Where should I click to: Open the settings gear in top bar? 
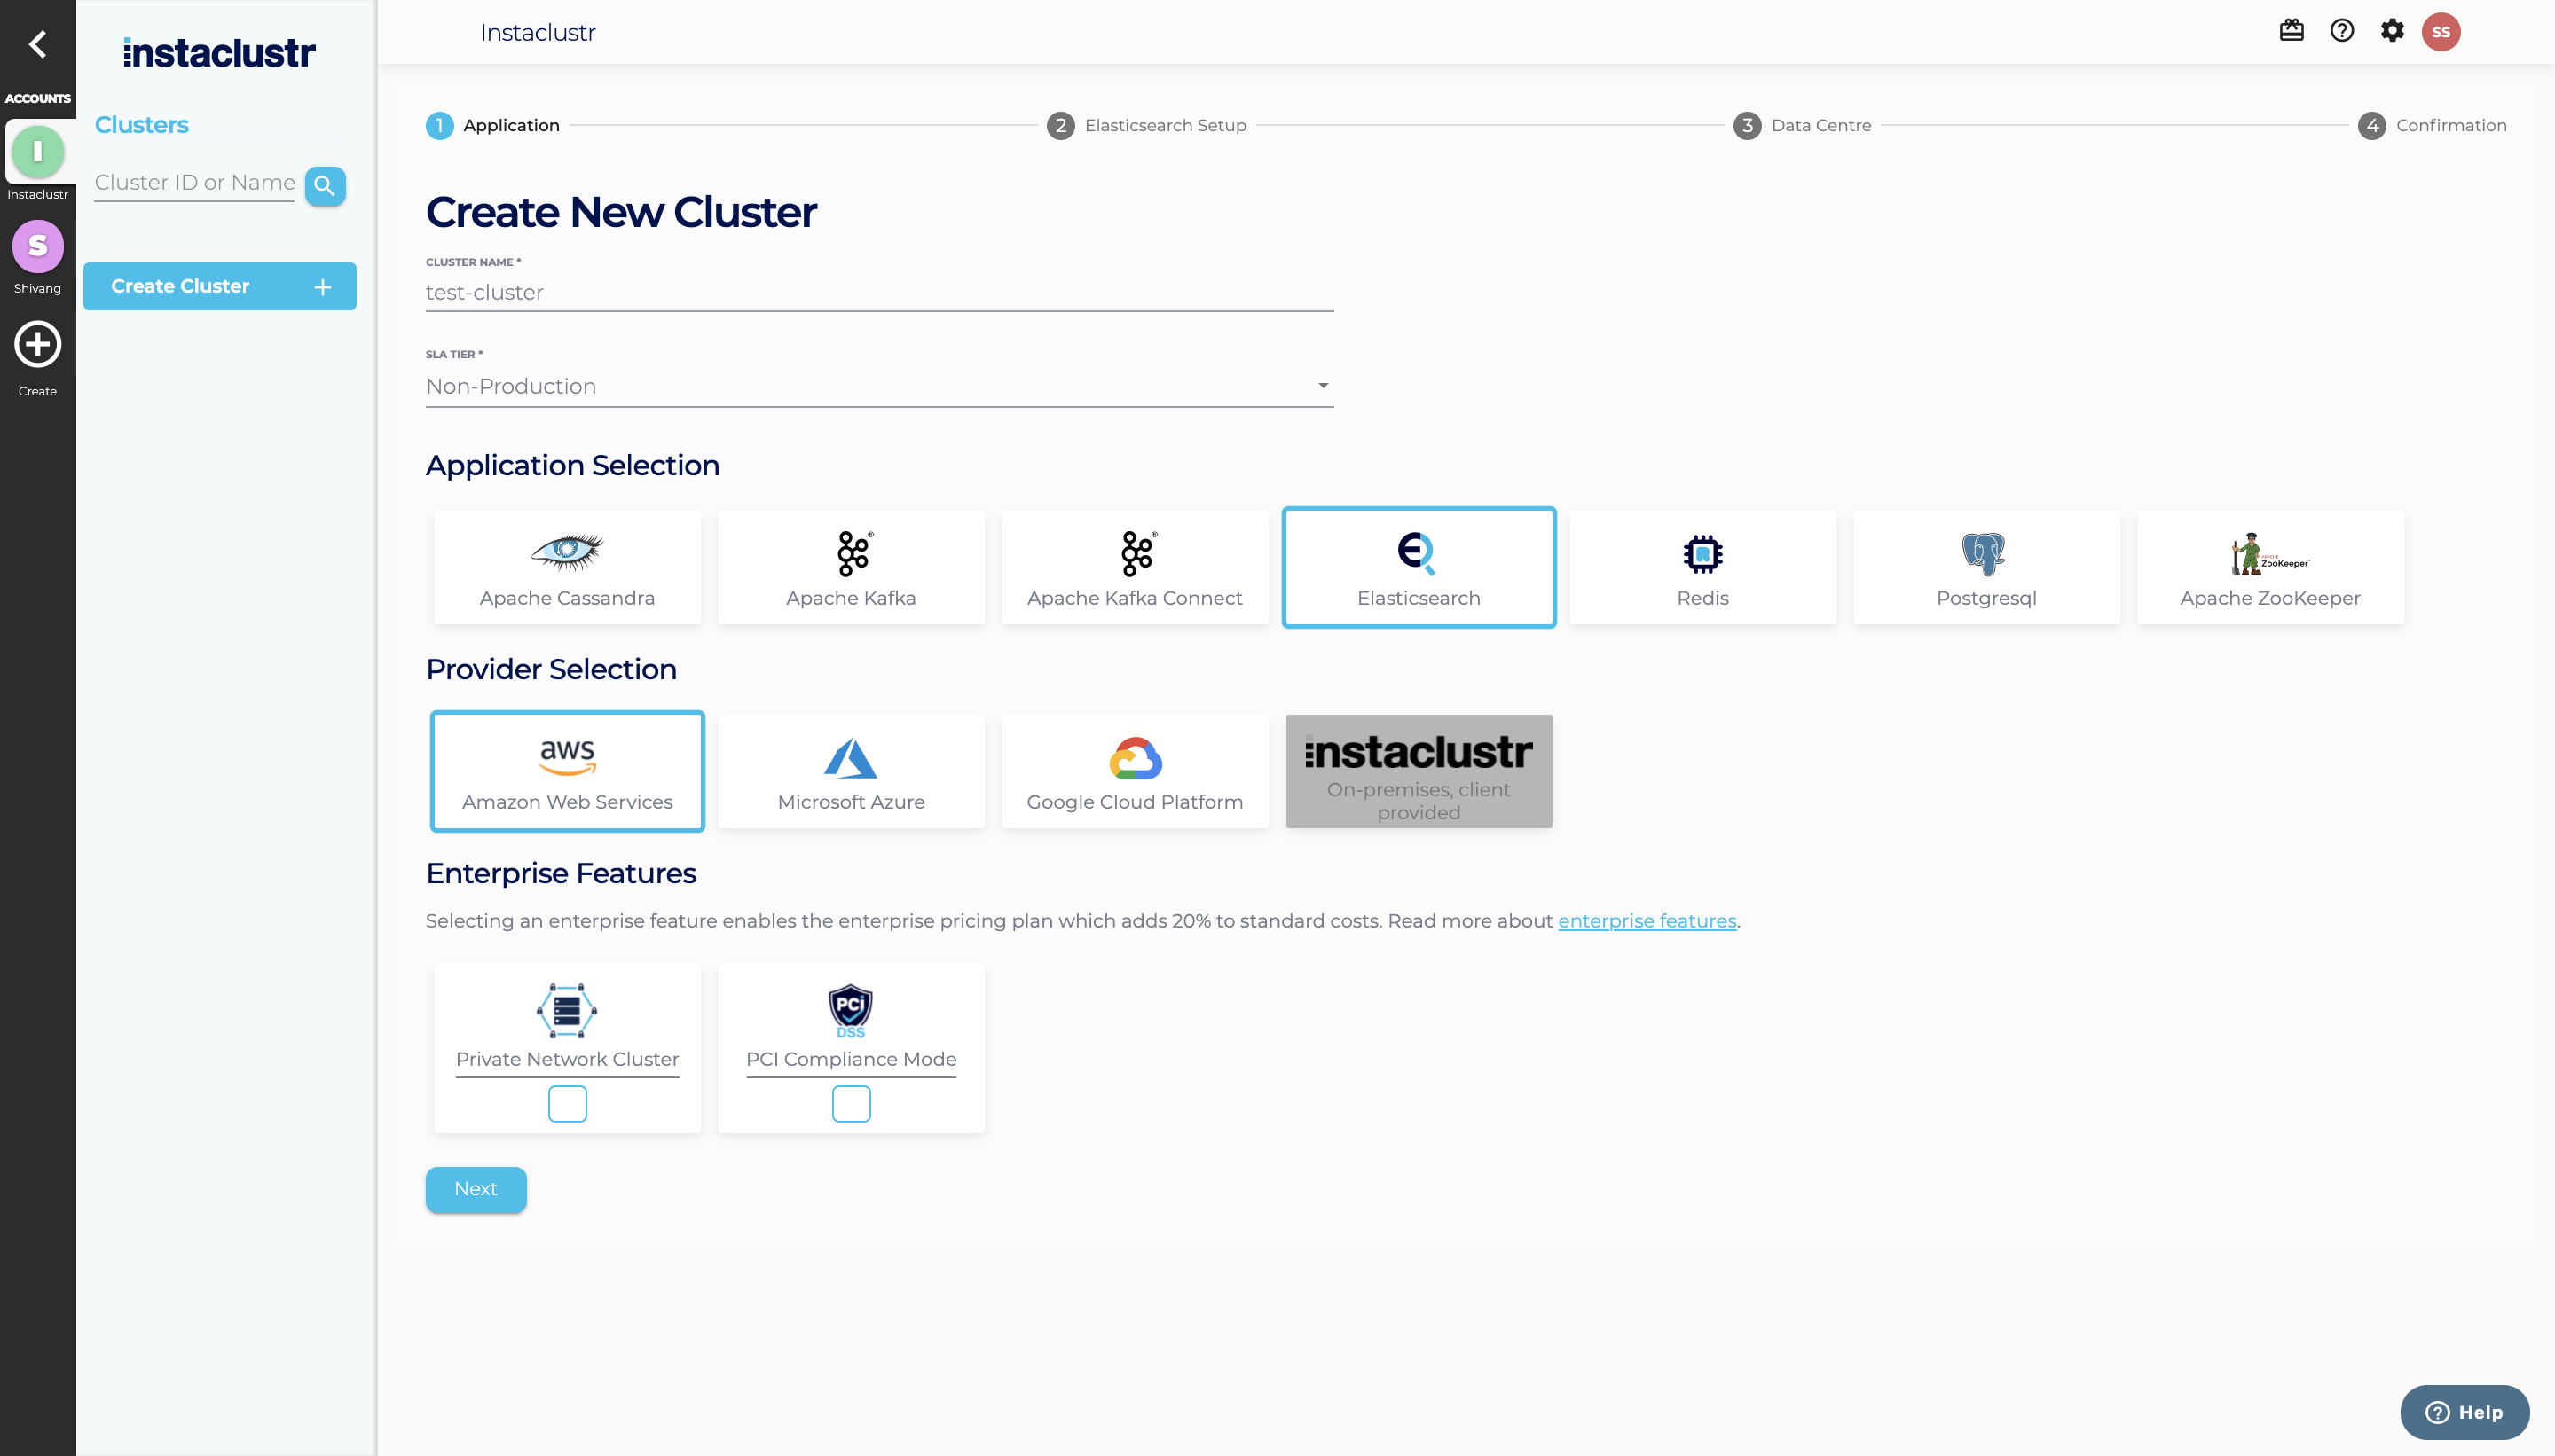(2392, 31)
